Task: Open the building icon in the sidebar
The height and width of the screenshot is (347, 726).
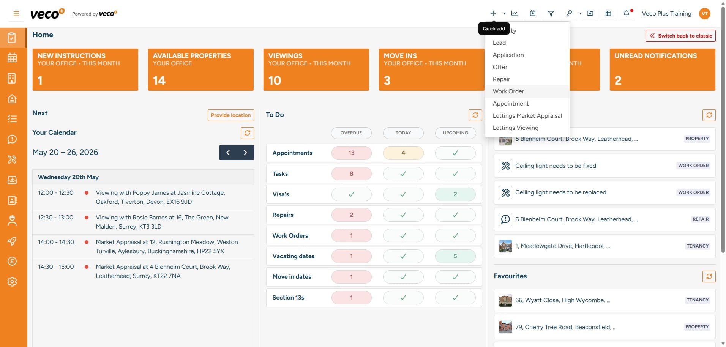Action: click(x=12, y=78)
